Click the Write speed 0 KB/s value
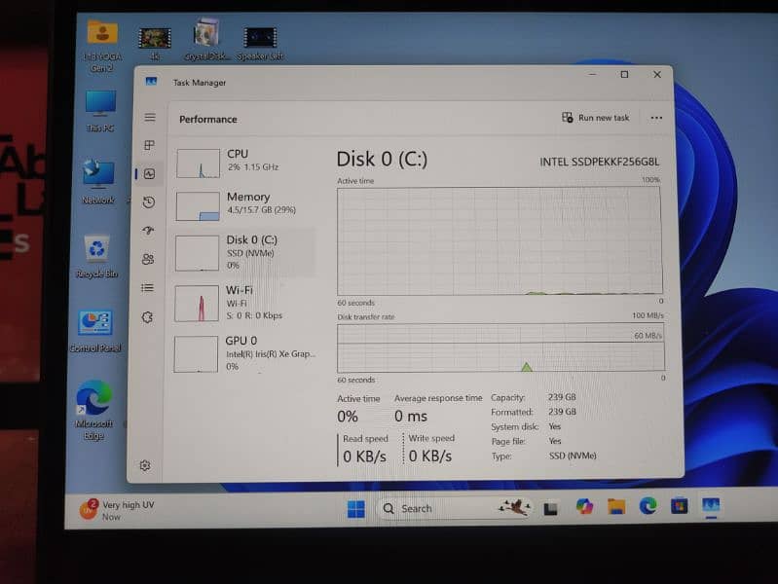This screenshot has height=584, width=778. 430,456
